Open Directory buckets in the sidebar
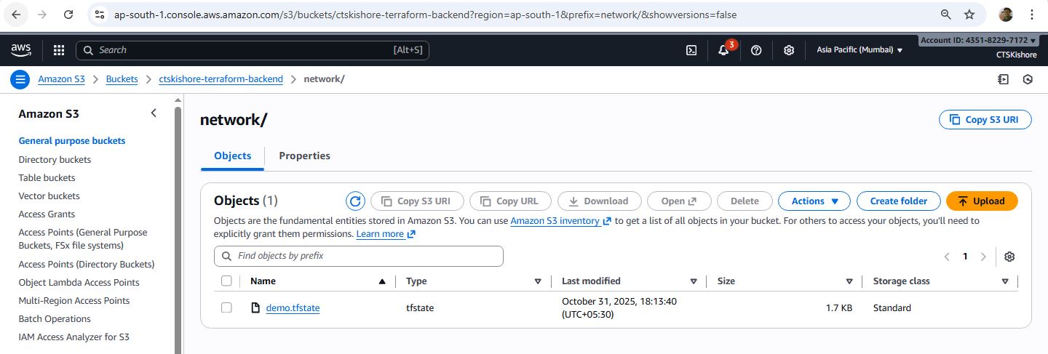This screenshot has width=1048, height=354. coord(55,159)
